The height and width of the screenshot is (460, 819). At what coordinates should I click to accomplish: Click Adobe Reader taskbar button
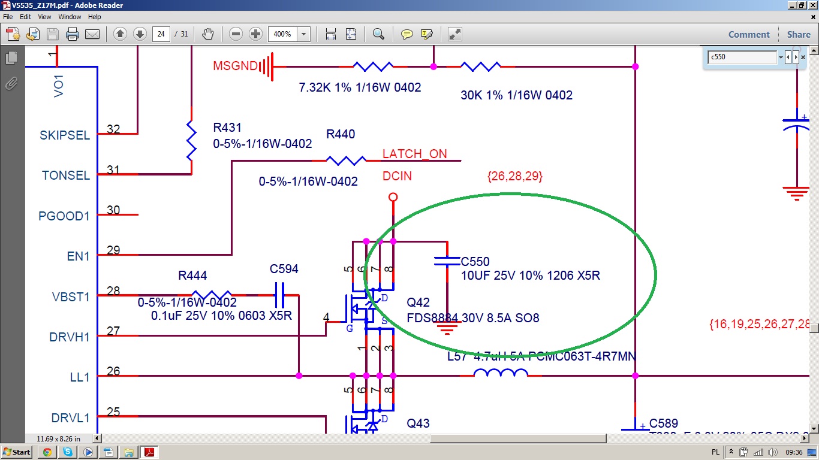pyautogui.click(x=149, y=452)
